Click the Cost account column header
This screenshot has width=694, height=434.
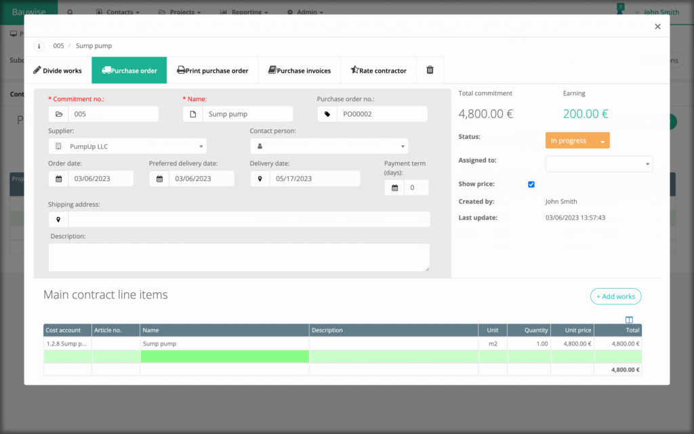point(68,330)
